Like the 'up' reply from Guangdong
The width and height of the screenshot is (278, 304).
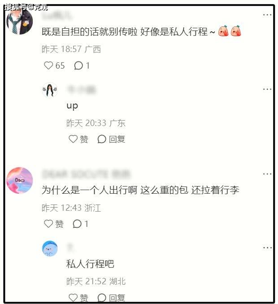78,139
